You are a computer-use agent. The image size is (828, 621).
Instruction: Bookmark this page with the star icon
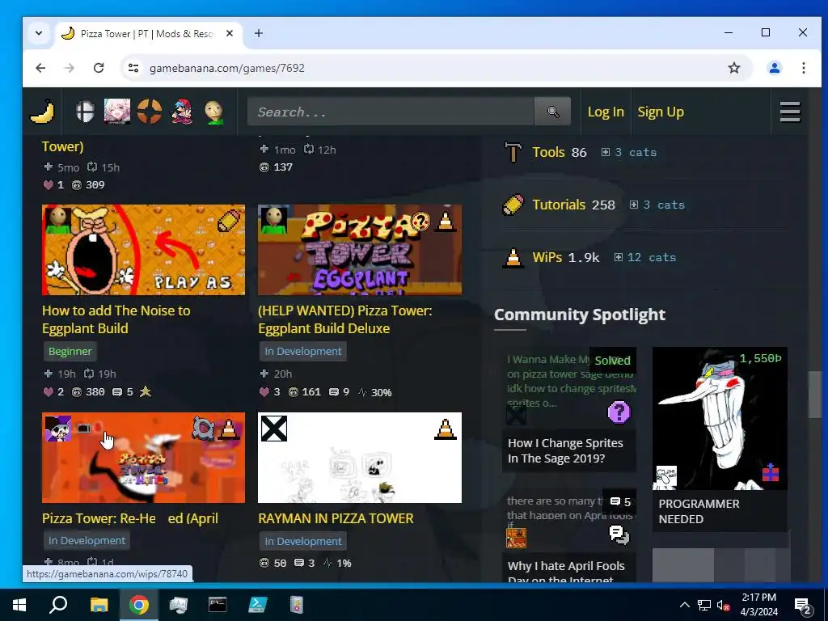(734, 68)
